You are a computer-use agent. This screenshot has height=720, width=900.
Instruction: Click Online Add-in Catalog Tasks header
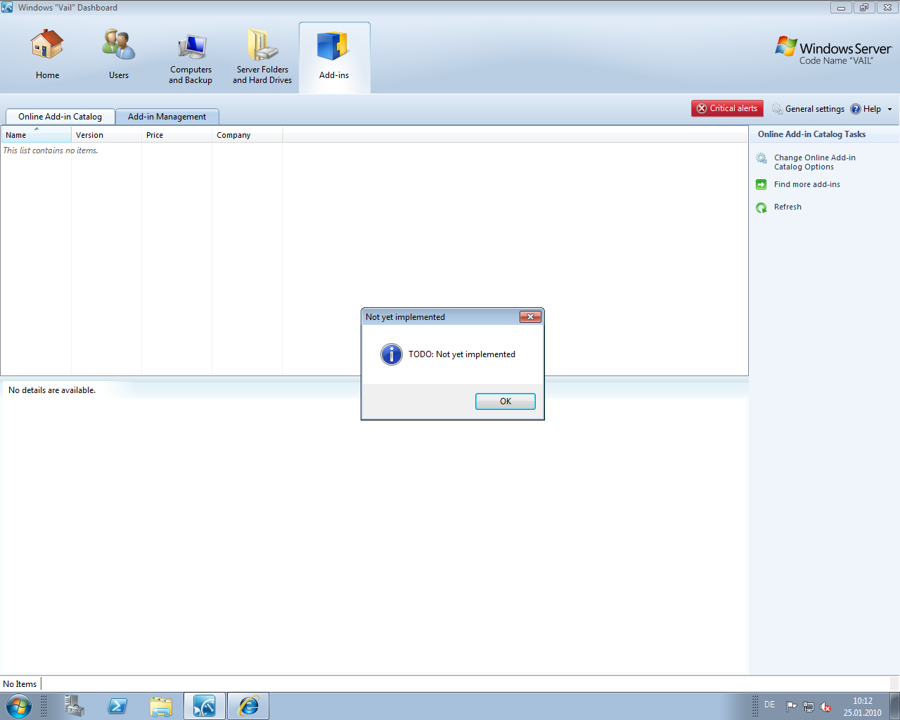pos(811,134)
